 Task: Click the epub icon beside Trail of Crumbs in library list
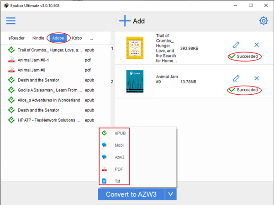click(x=11, y=50)
